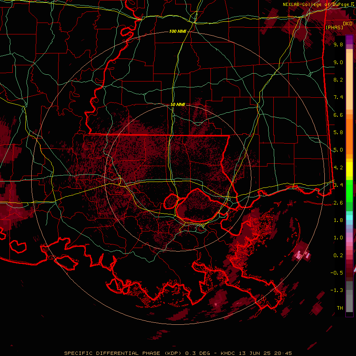This screenshot has width=356, height=356.
Task: Click the 8.2 value on the scale
Action: tap(338, 80)
